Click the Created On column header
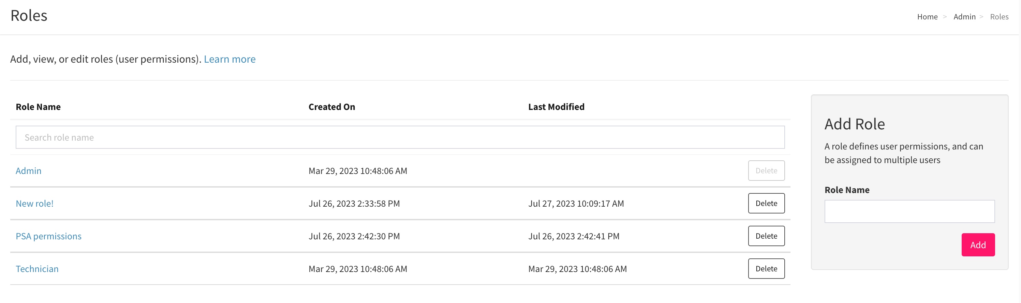The height and width of the screenshot is (303, 1021). (x=331, y=107)
